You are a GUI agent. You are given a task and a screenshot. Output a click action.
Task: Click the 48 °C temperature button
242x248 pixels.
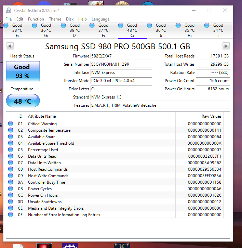tap(23, 101)
